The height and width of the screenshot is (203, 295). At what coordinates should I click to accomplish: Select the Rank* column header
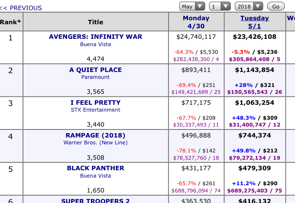pyautogui.click(x=11, y=22)
